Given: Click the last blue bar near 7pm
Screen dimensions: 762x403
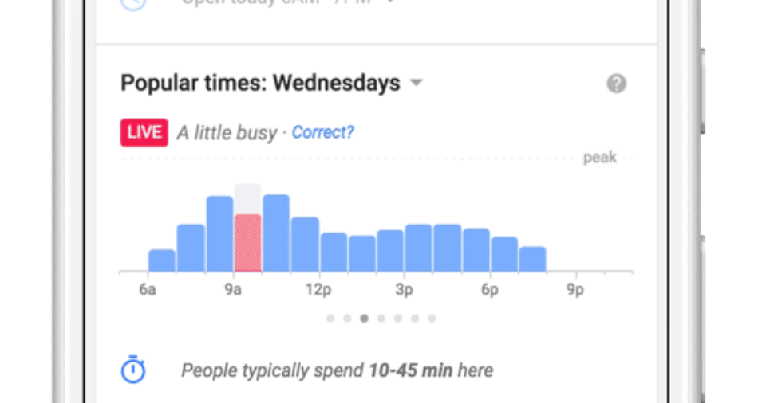Looking at the screenshot, I should (x=533, y=259).
